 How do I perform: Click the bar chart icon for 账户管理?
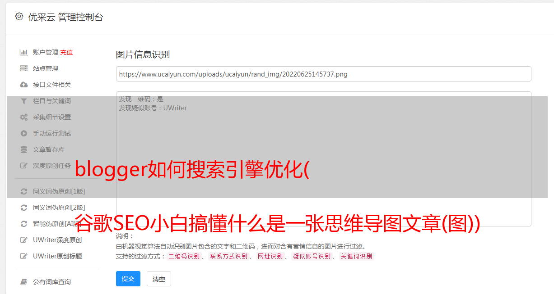pyautogui.click(x=24, y=52)
